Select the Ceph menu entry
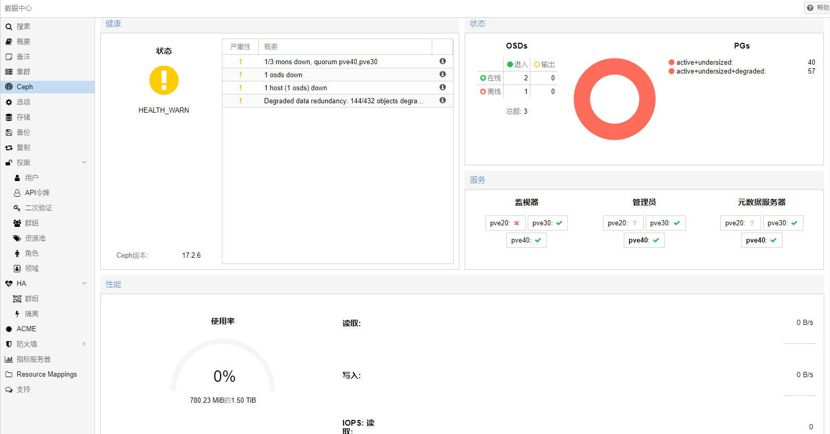 [x=47, y=87]
